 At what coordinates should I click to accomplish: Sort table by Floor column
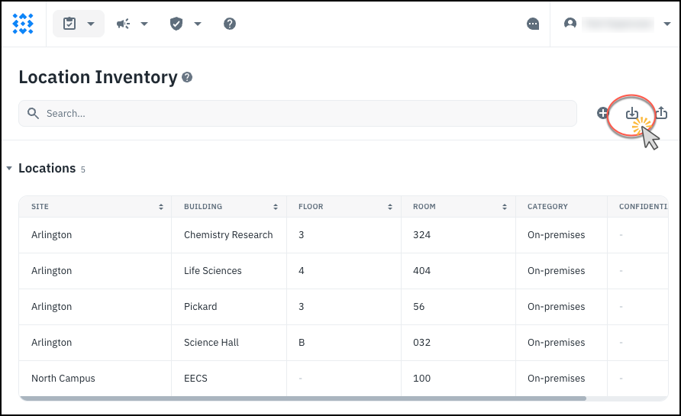click(x=389, y=207)
